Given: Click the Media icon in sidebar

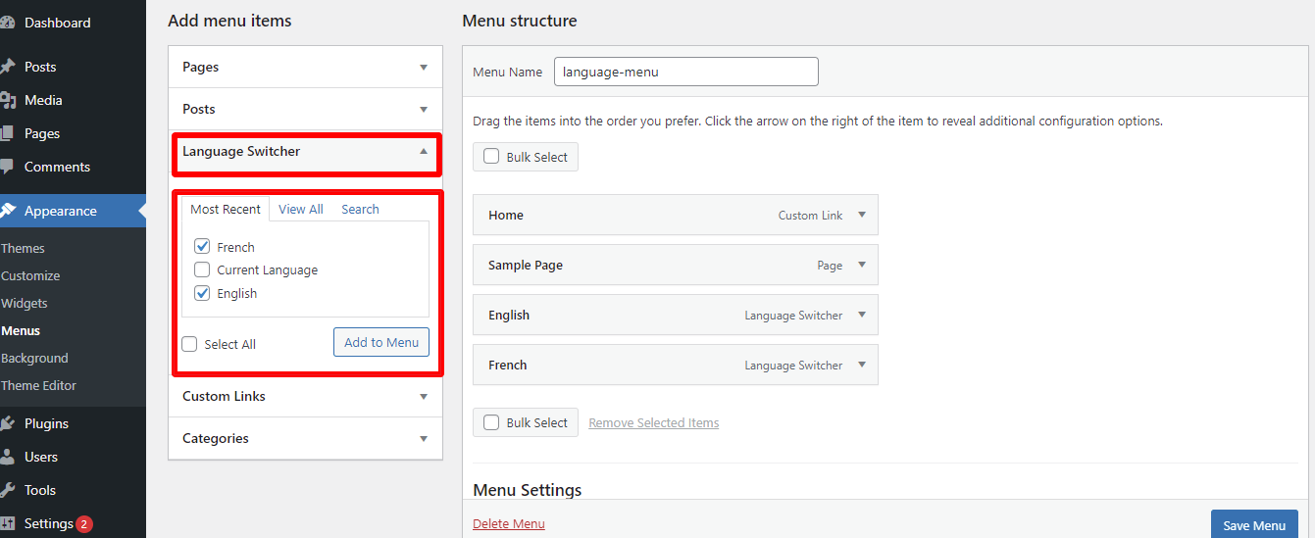Looking at the screenshot, I should [x=7, y=100].
